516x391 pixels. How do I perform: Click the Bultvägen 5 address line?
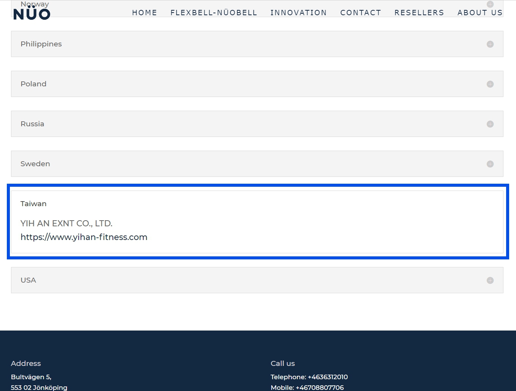tap(31, 377)
